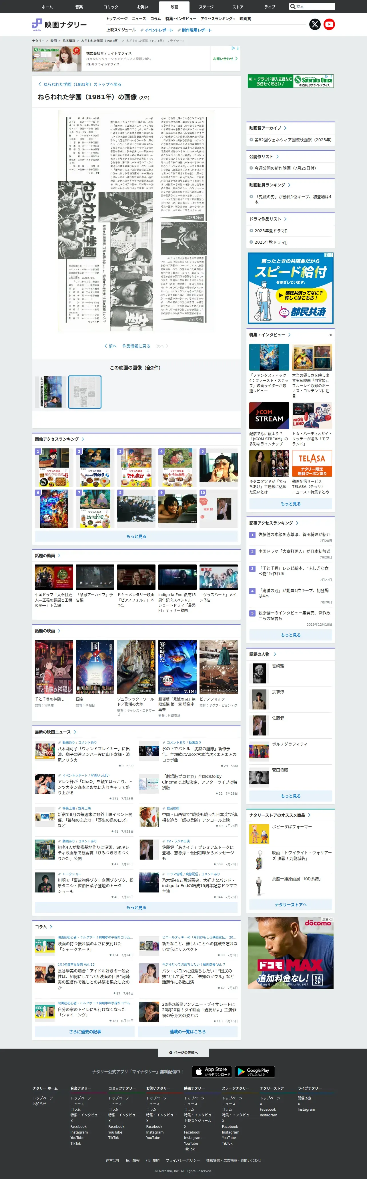Switch to the ストア tab

click(x=238, y=7)
